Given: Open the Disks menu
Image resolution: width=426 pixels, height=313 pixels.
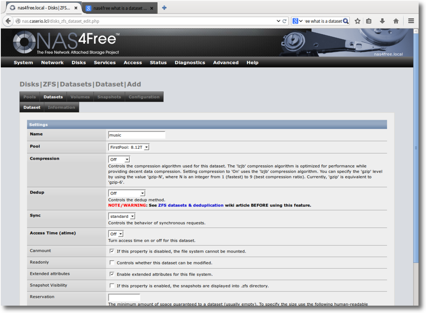Looking at the screenshot, I should (x=79, y=63).
